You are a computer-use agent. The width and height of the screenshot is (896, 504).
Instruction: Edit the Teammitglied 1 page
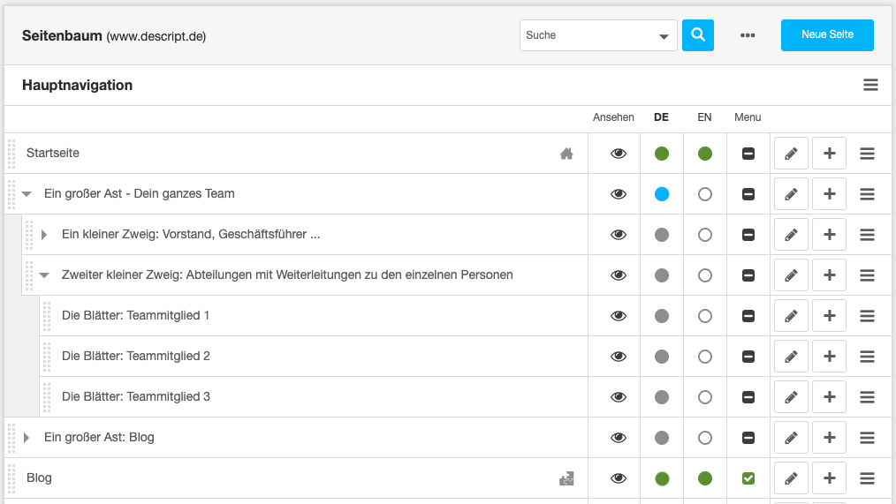coord(791,316)
